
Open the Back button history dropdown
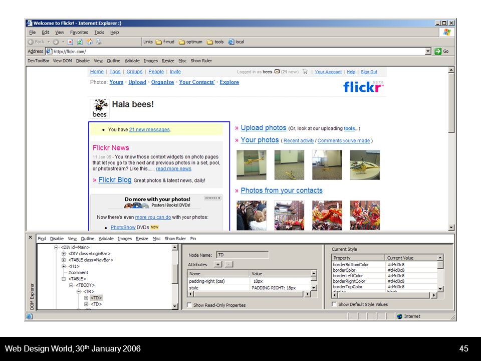click(49, 42)
